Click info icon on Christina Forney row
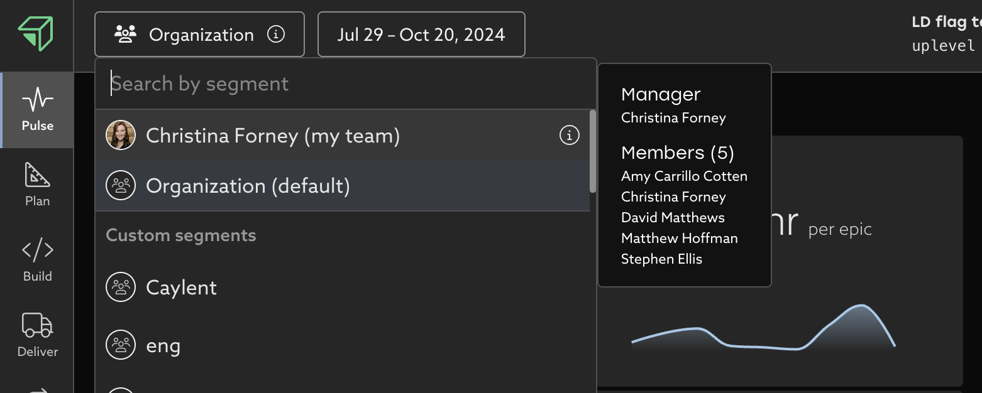The height and width of the screenshot is (393, 982). [x=570, y=135]
